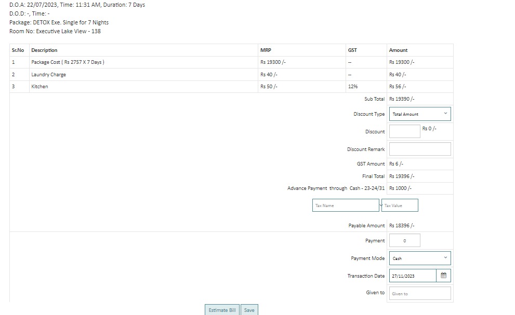Click the Kitchen 12% GST cell
Viewport: 515px width, 315px height.
point(366,87)
